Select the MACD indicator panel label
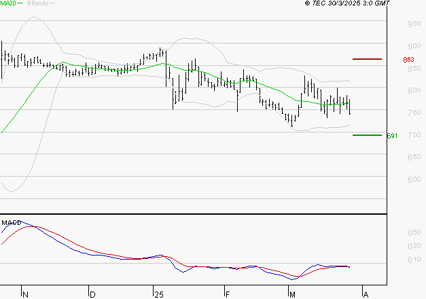This screenshot has width=426, height=299. (x=11, y=223)
